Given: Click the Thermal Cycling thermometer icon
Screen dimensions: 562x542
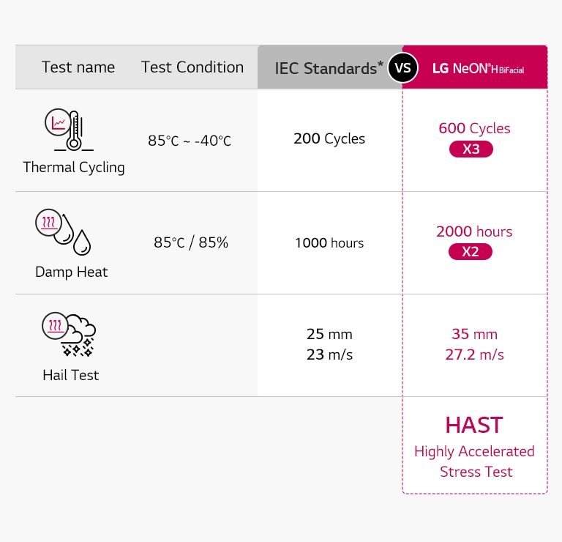Looking at the screenshot, I should [70, 130].
